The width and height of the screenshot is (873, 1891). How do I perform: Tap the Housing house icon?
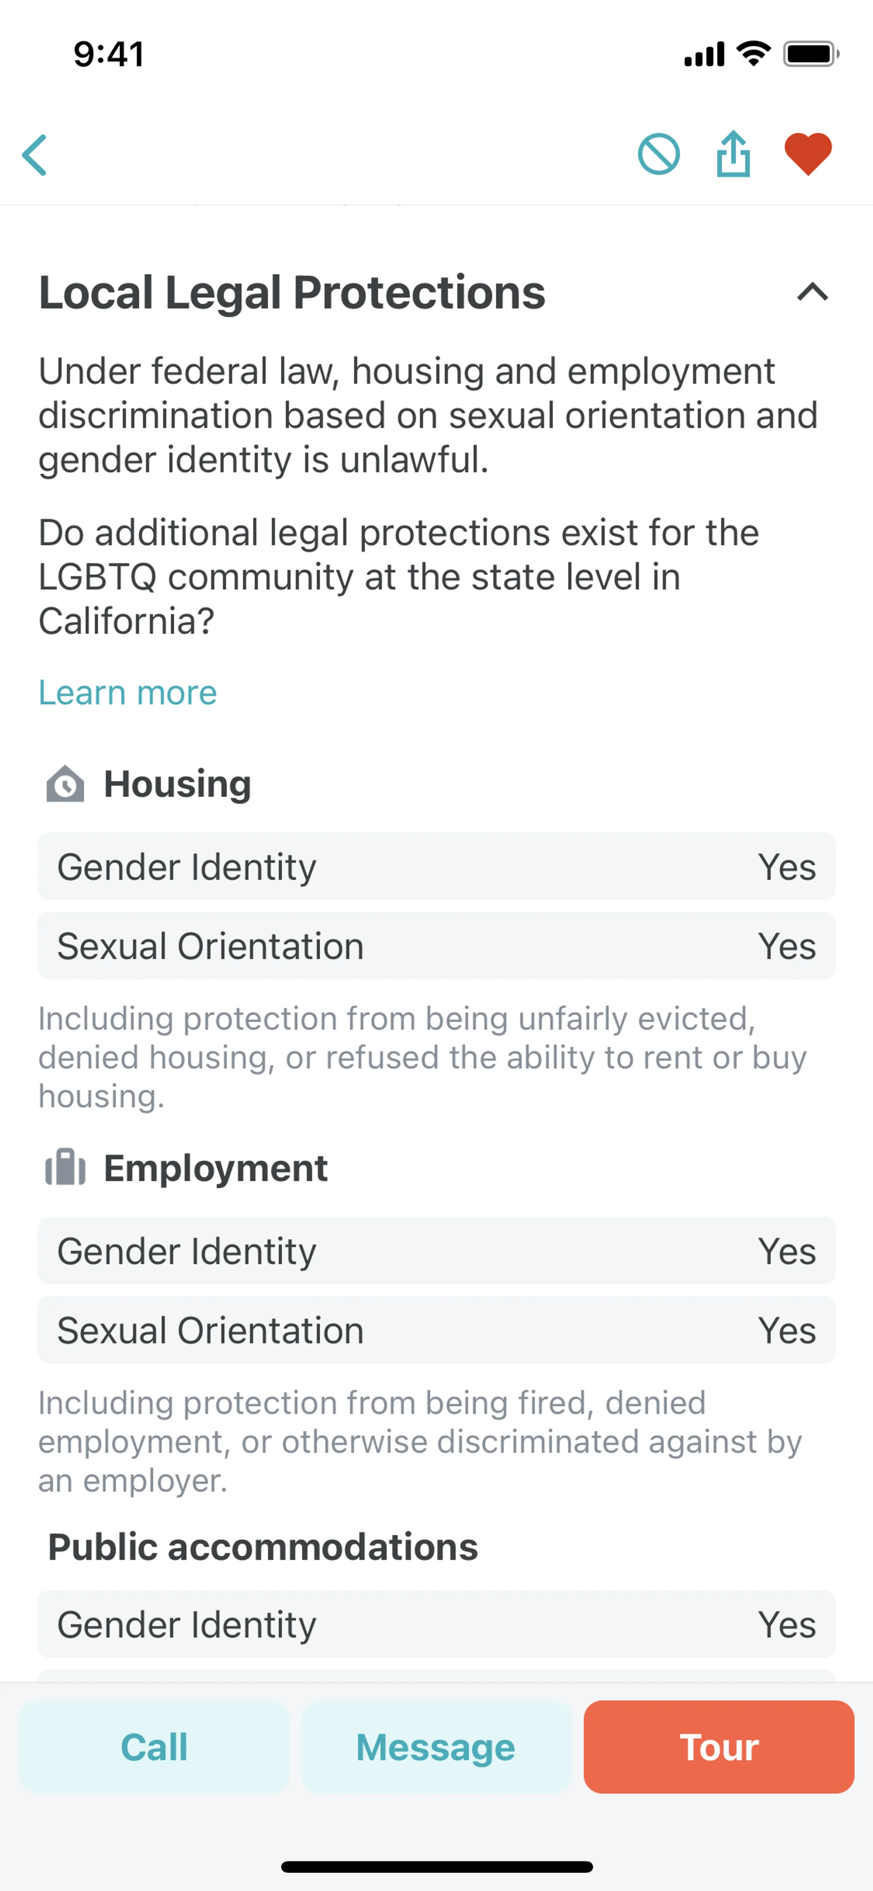(65, 783)
